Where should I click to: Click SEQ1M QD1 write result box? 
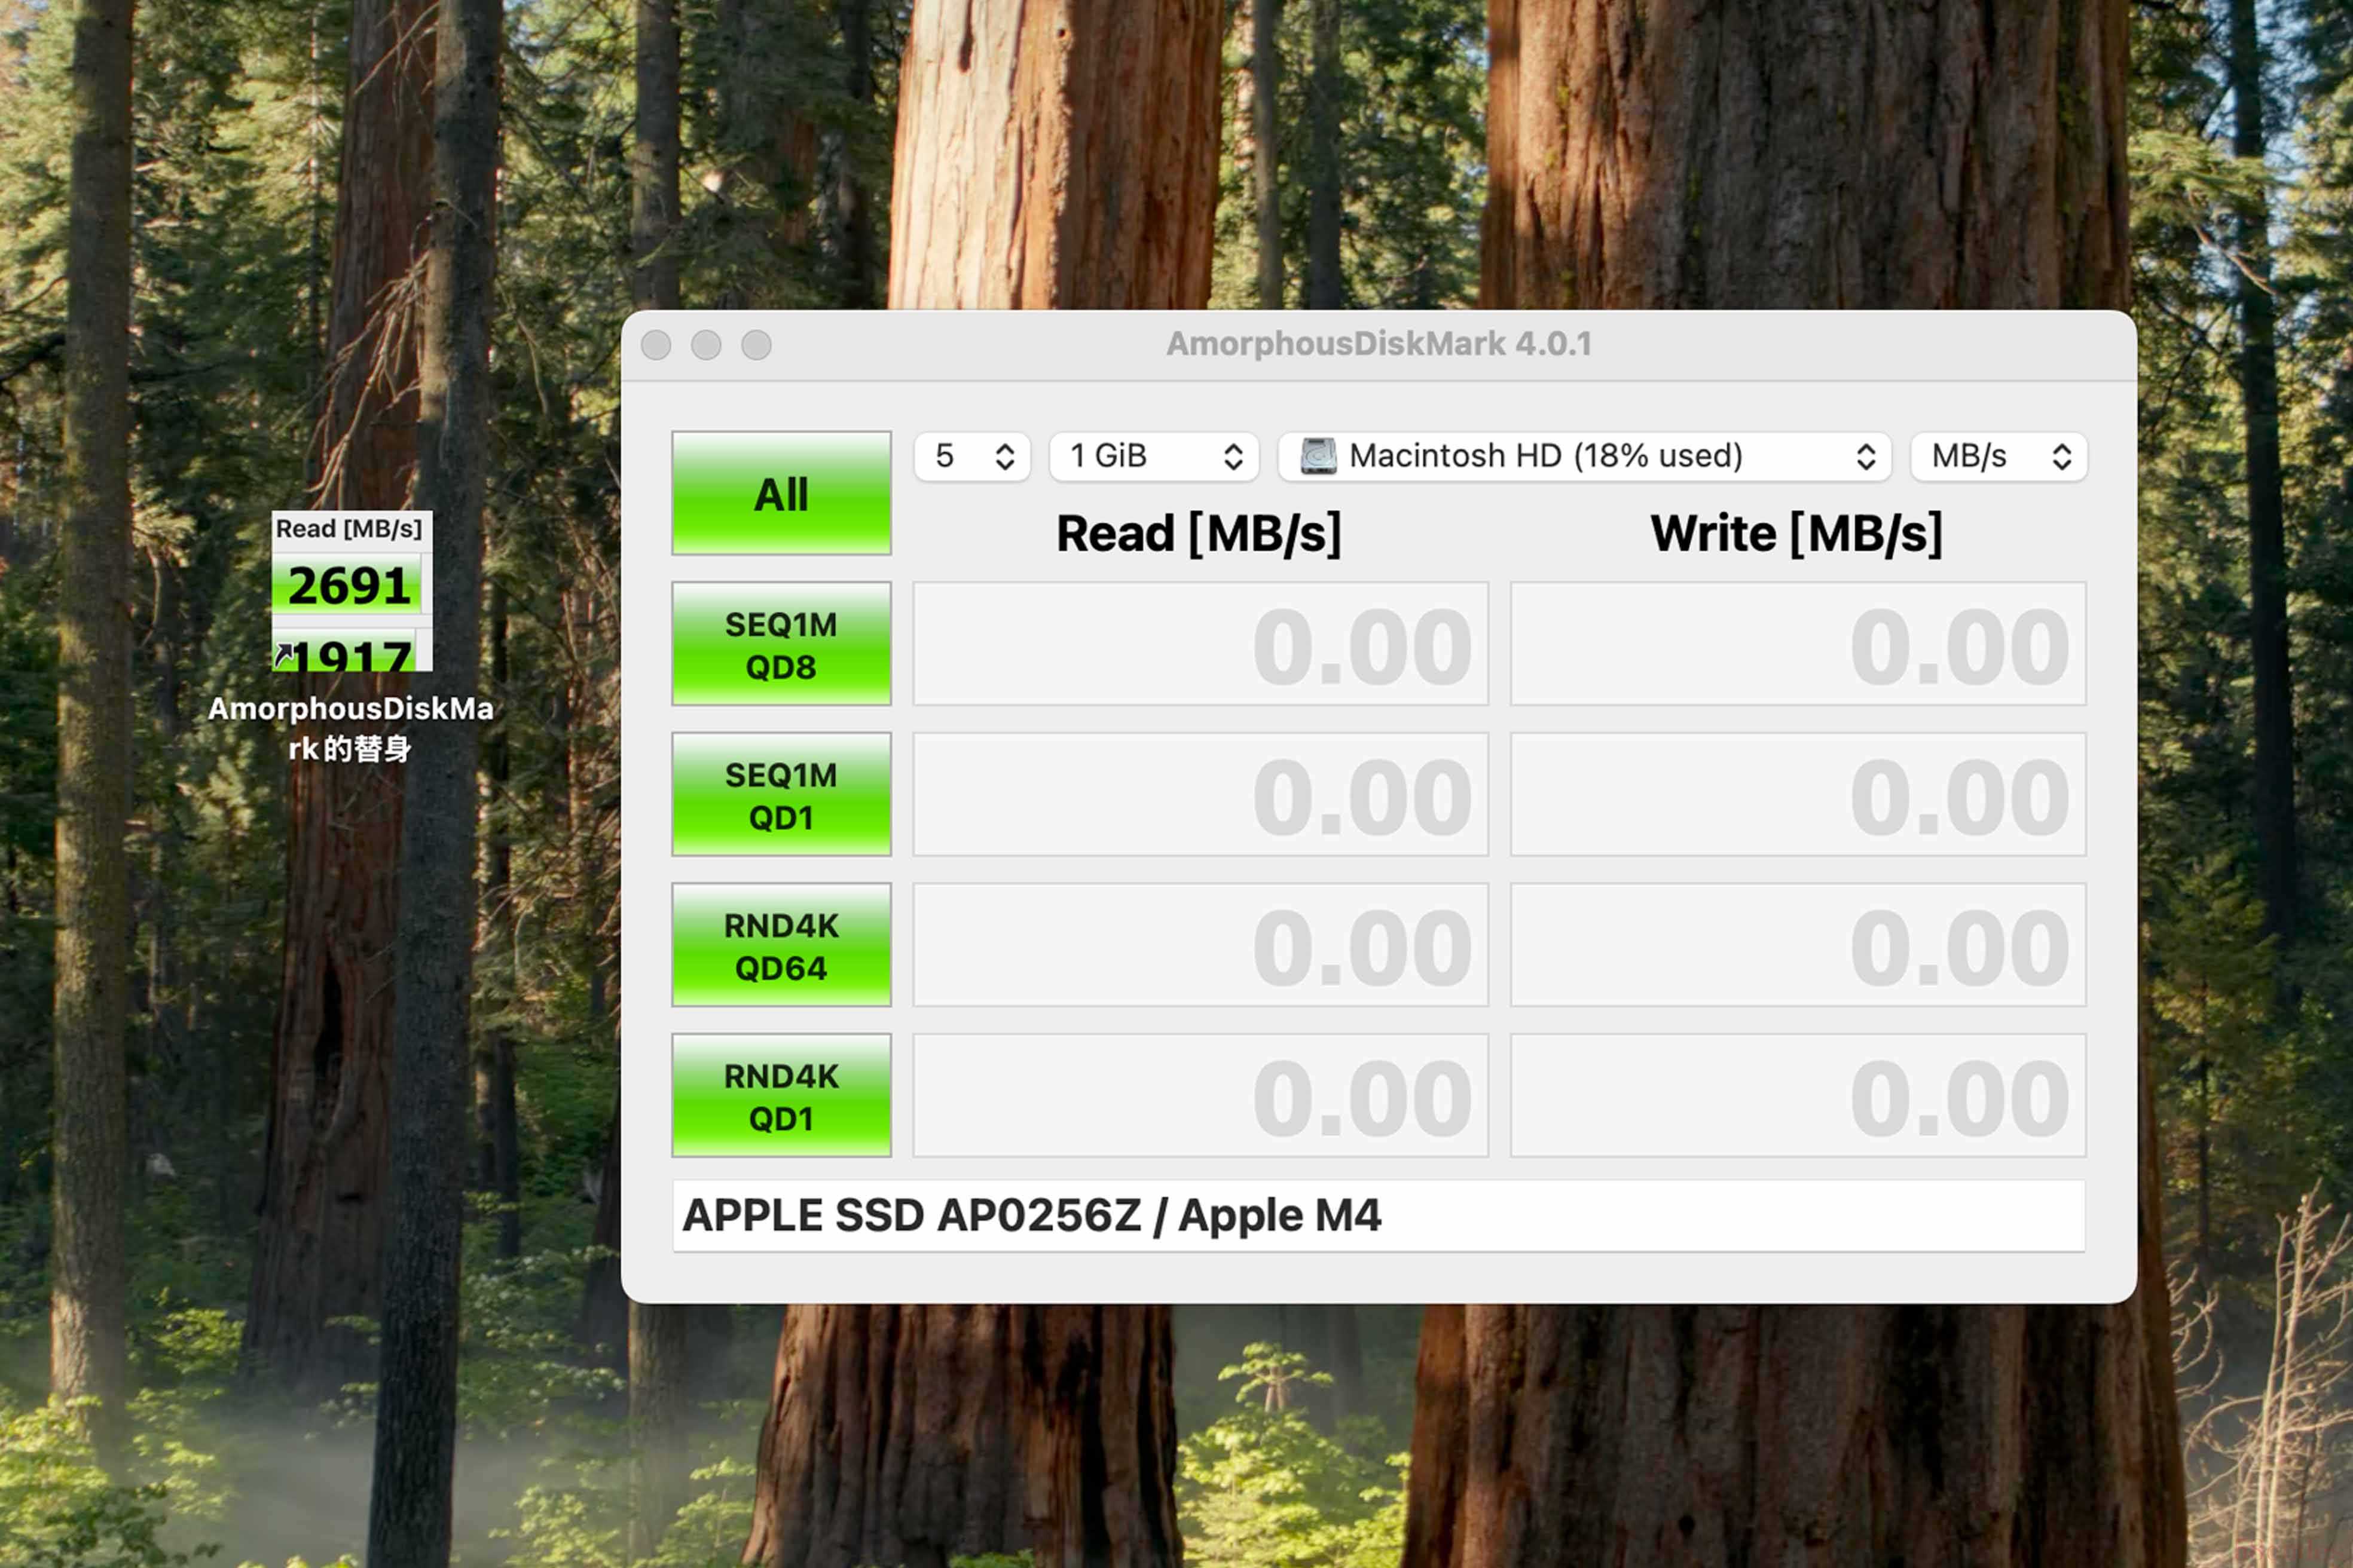(x=1798, y=795)
